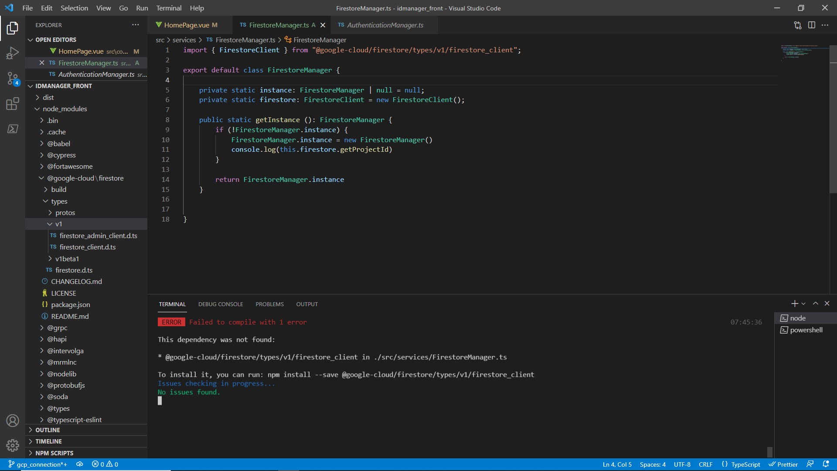Screen dimensions: 837x471
Task: Click the Explorer icon in activity bar
Action: click(13, 27)
